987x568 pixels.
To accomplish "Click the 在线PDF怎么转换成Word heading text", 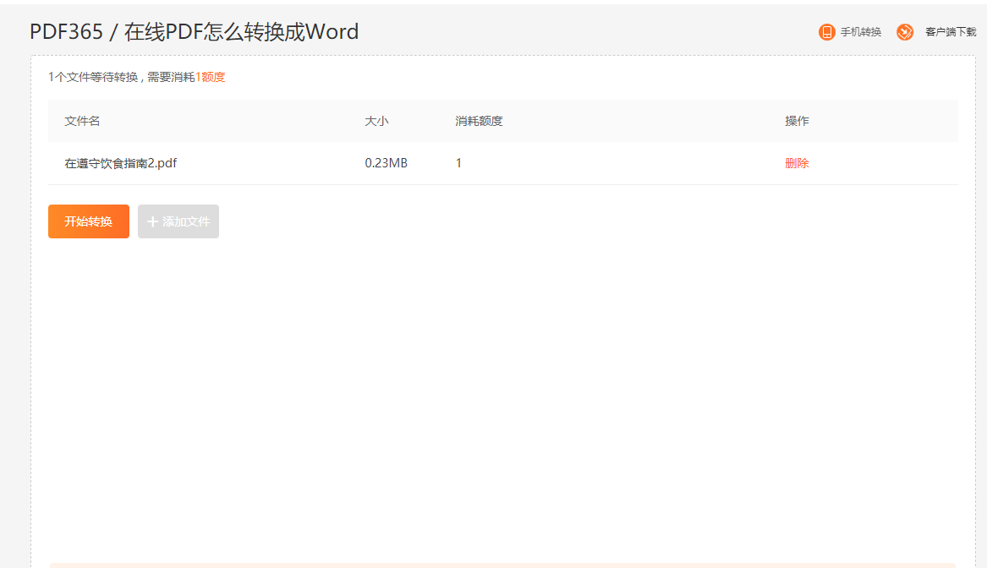I will pos(241,32).
